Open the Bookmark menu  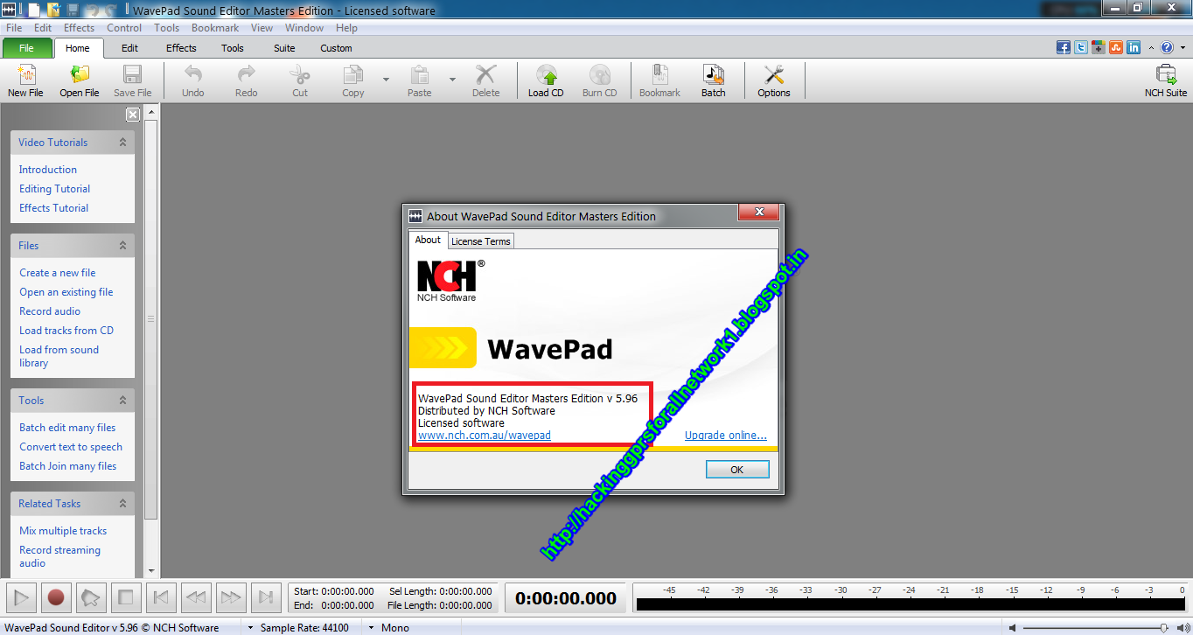coord(215,28)
